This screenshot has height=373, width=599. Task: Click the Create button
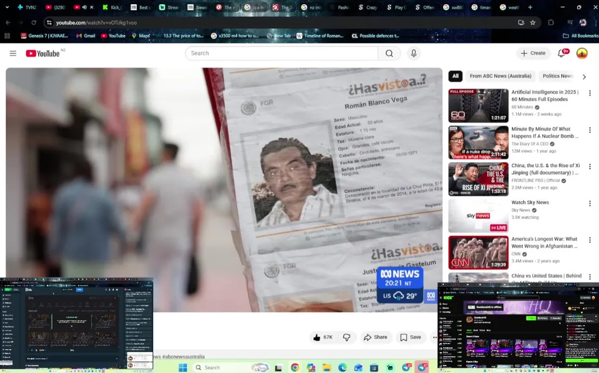click(533, 53)
